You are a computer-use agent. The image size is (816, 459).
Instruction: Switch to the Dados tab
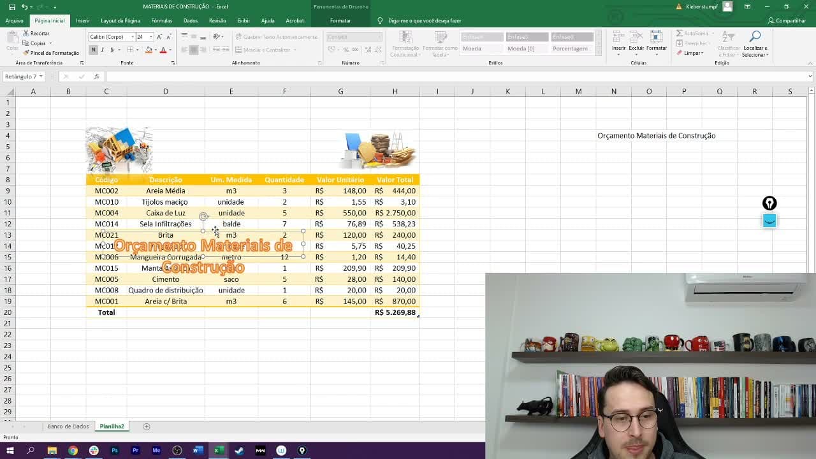191,20
